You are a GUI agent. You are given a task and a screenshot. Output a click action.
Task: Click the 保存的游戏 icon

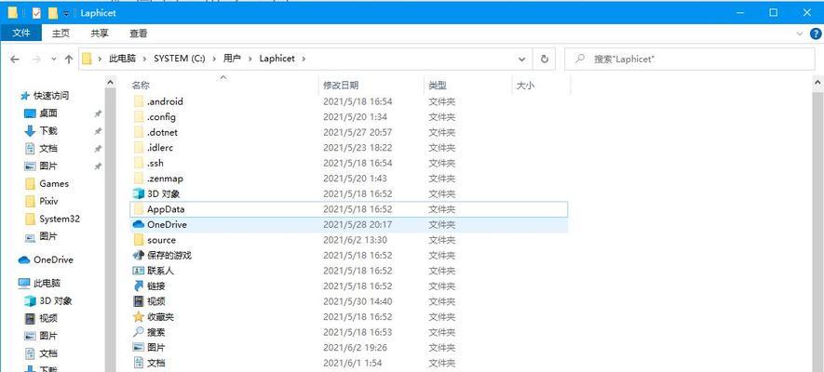coord(138,256)
